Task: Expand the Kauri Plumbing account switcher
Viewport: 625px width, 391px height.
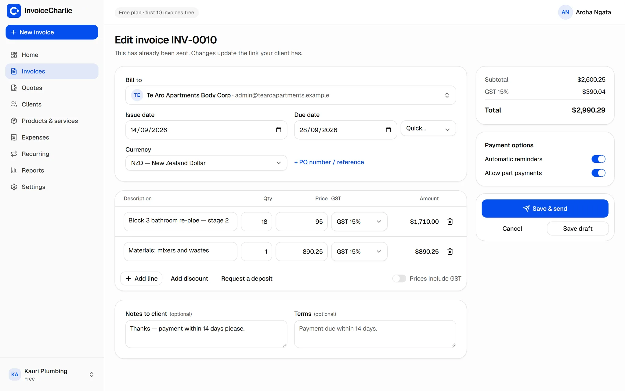Action: point(92,375)
